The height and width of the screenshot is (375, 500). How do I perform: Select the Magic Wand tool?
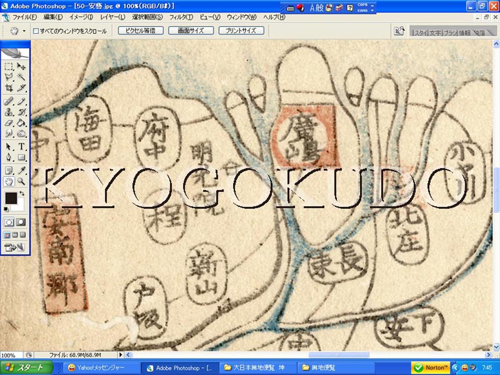[21, 77]
